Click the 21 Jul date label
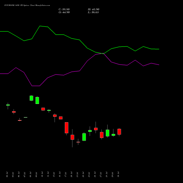The image size is (183, 183). click(77, 175)
